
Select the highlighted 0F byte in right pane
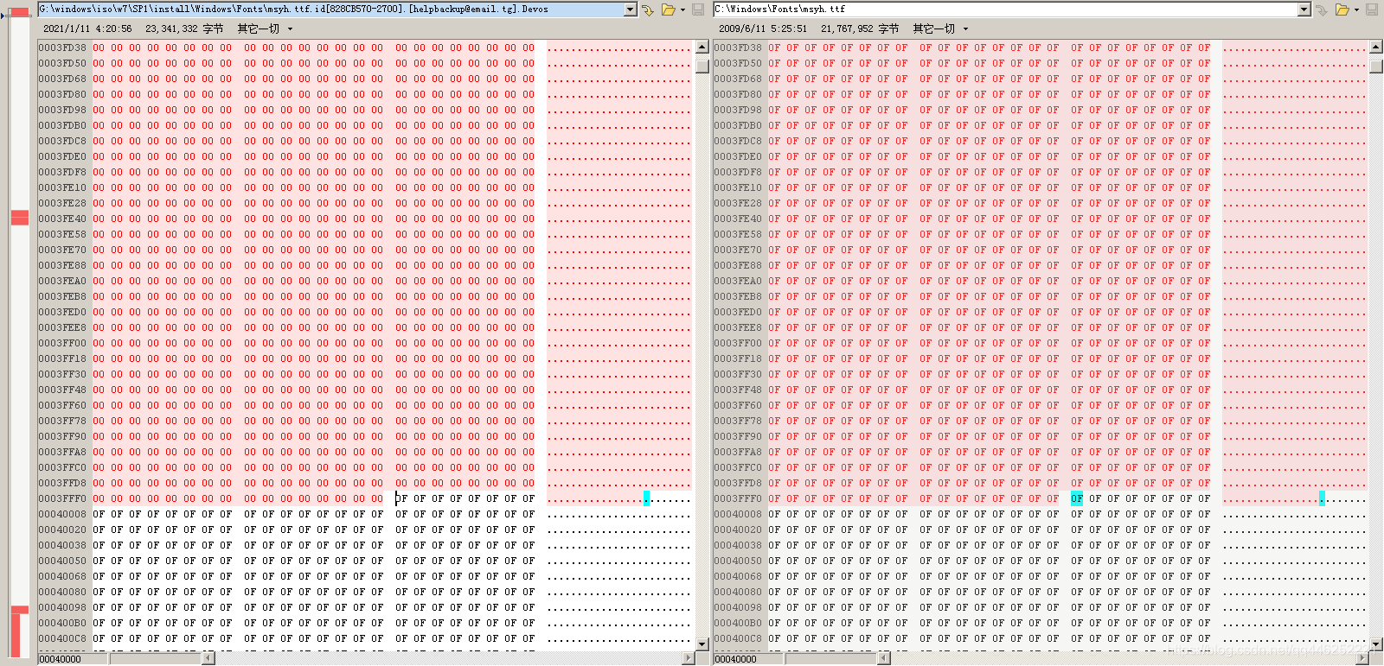[x=1076, y=498]
